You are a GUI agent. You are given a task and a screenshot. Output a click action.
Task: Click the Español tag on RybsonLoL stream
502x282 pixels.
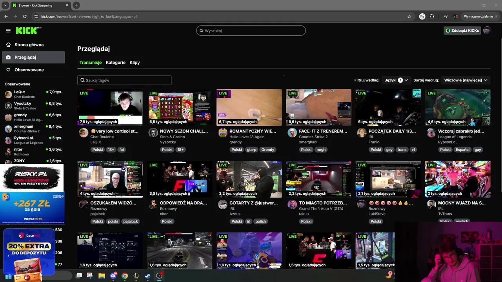pyautogui.click(x=462, y=150)
